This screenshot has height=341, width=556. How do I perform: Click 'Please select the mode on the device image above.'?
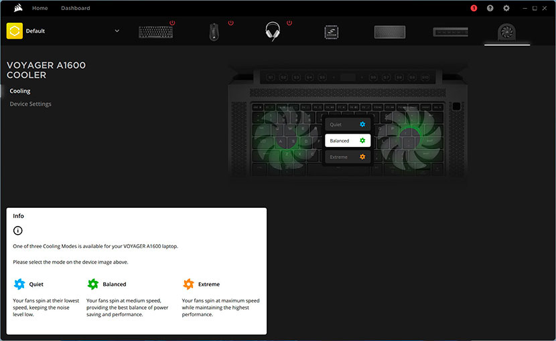pos(70,262)
